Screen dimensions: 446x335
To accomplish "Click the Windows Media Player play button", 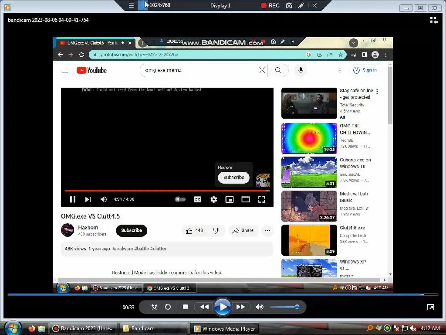I will click(223, 307).
